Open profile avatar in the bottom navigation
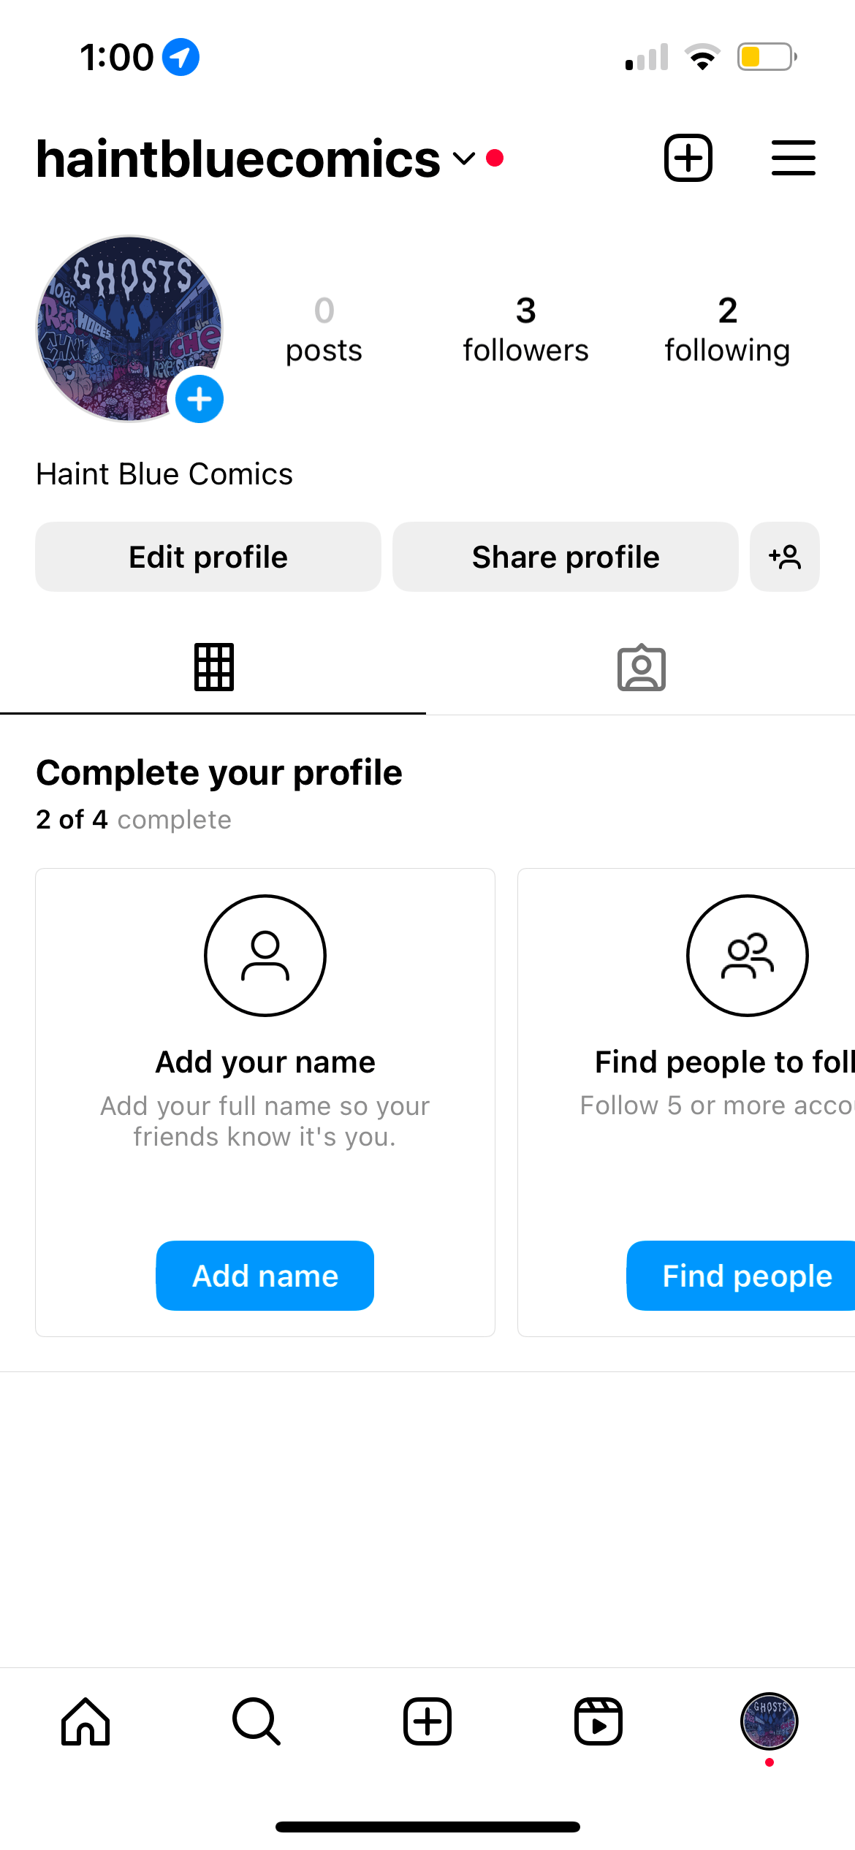855x1850 pixels. click(x=769, y=1721)
